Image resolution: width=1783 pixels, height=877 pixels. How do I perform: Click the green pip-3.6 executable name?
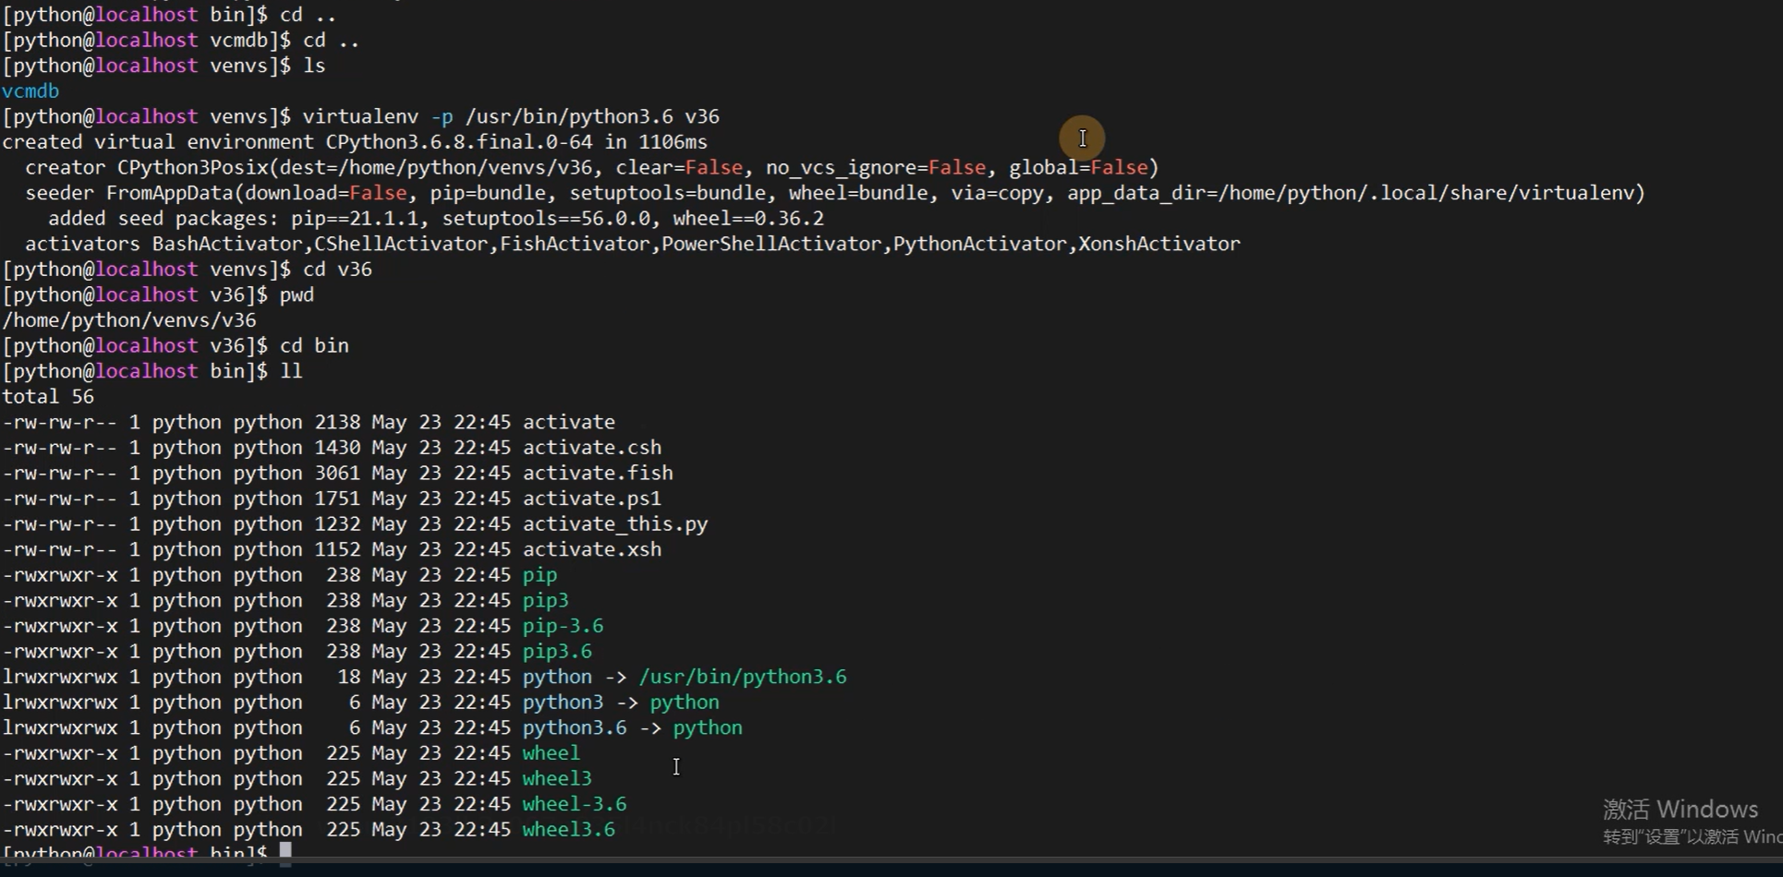(562, 626)
